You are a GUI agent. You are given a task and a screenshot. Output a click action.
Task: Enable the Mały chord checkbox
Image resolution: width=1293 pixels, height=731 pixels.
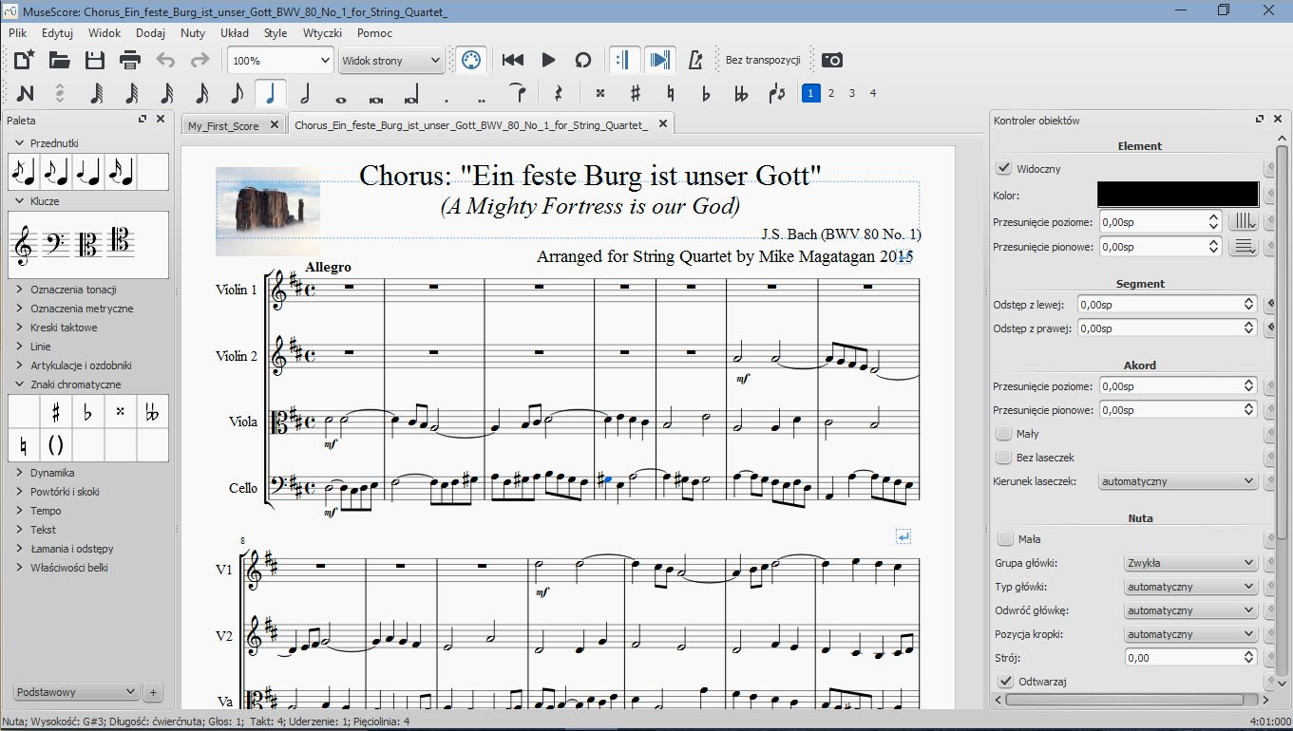[1003, 434]
